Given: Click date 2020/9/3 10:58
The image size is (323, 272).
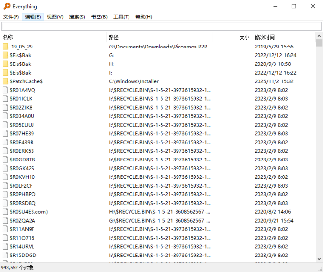Looking at the screenshot, I should [x=273, y=64].
